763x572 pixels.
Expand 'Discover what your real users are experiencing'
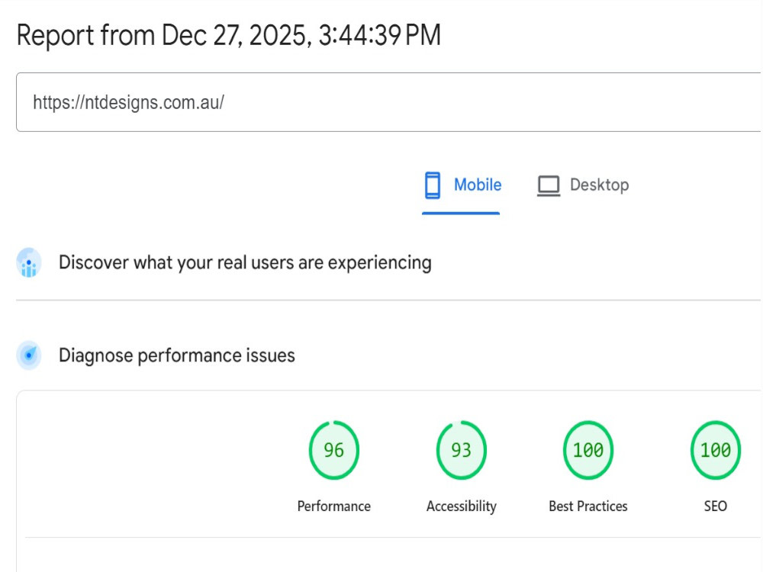tap(245, 262)
